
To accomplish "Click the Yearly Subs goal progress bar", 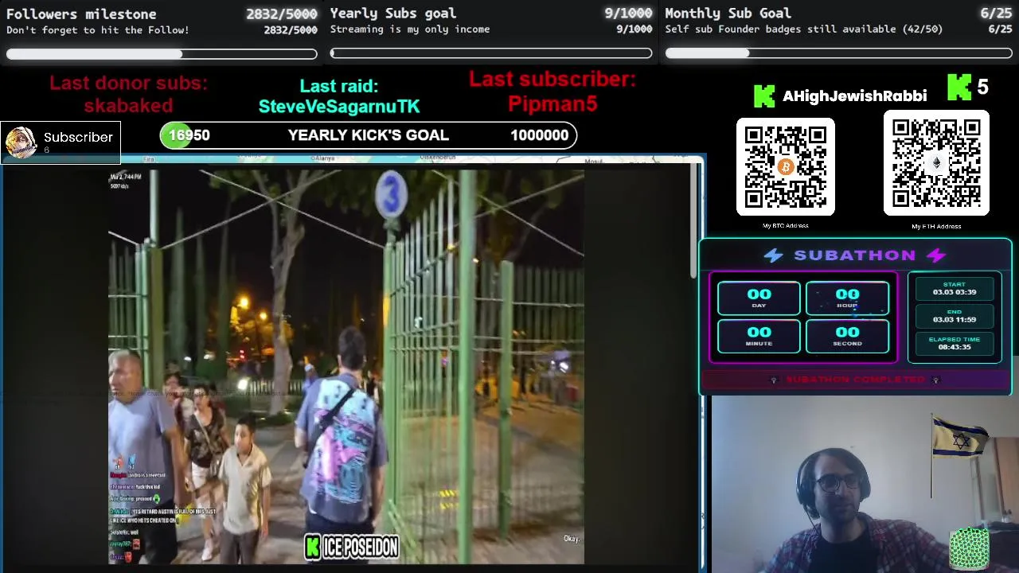I will (x=491, y=53).
